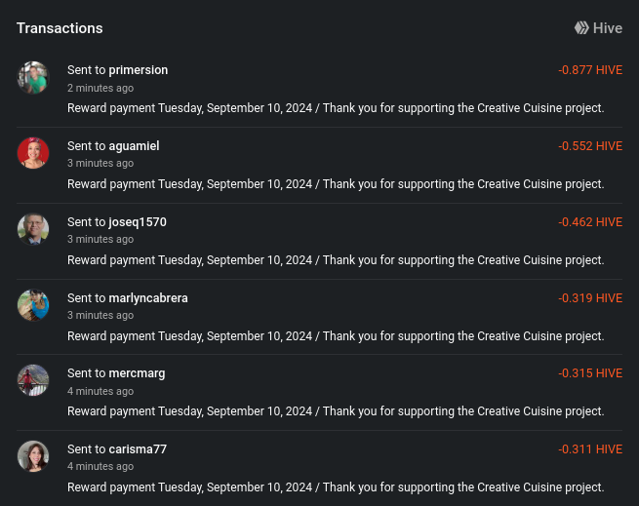Select the -0.552 HIVE amount
The height and width of the screenshot is (506, 639).
pos(590,146)
